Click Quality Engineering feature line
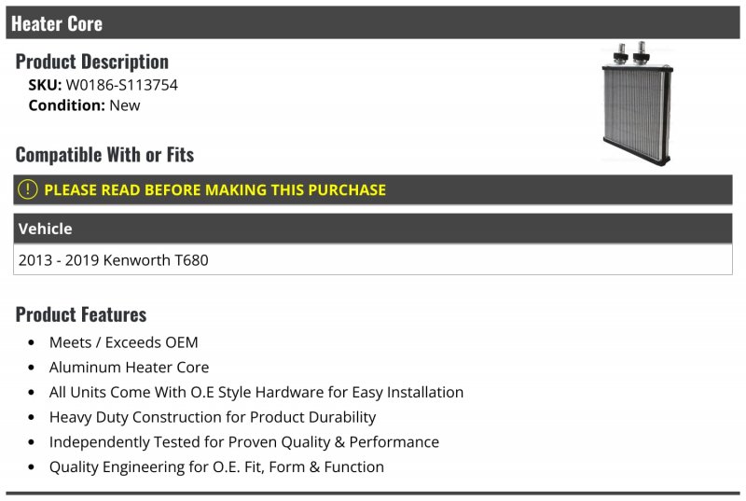746x501 pixels. click(x=216, y=466)
